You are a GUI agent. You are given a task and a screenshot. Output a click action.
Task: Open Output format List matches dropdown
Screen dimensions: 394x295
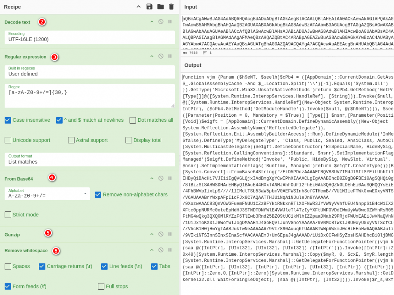pos(90,159)
